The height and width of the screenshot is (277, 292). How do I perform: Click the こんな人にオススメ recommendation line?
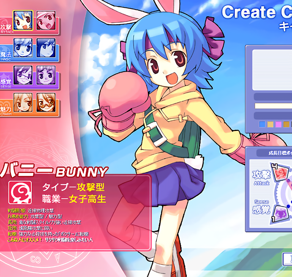pos(50,240)
